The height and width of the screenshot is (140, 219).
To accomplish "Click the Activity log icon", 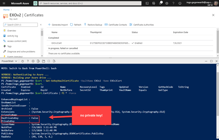I will [4, 36].
